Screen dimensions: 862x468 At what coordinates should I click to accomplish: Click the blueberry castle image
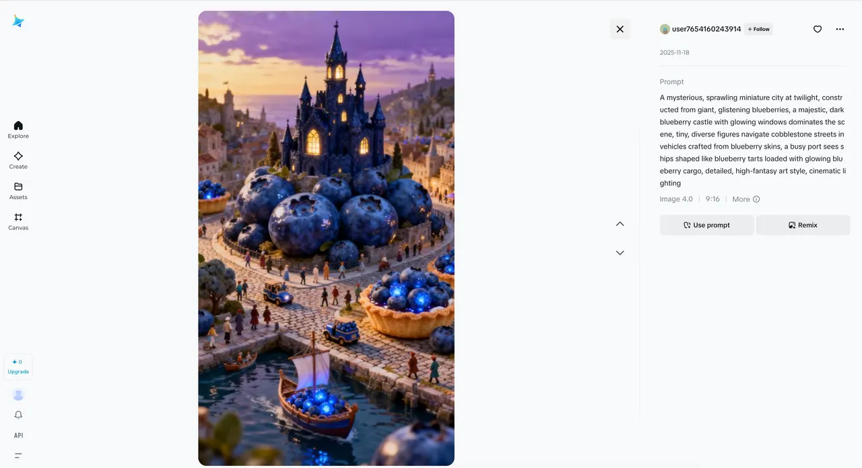326,238
